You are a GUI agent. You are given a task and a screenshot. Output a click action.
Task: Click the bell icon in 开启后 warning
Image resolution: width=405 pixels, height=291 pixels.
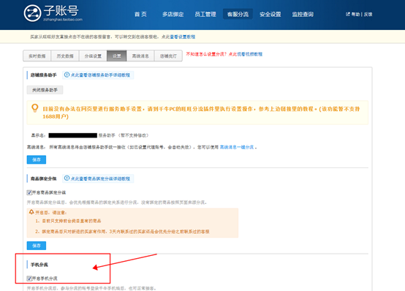(31, 212)
